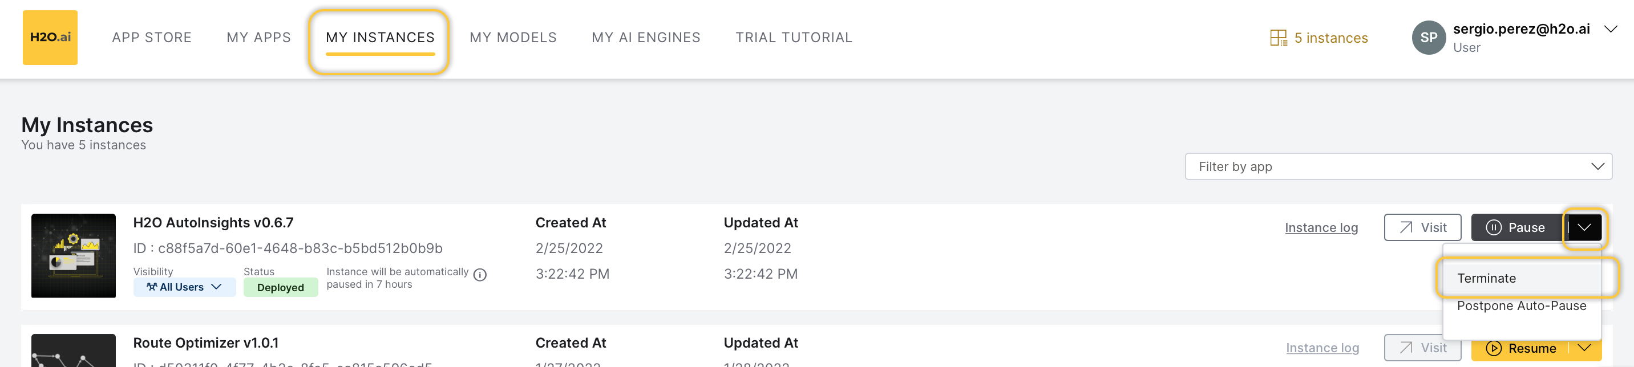Open AutoInsights Instance log link
1634x367 pixels.
(x=1321, y=227)
